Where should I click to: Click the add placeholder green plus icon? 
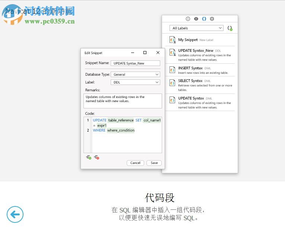[89, 157]
